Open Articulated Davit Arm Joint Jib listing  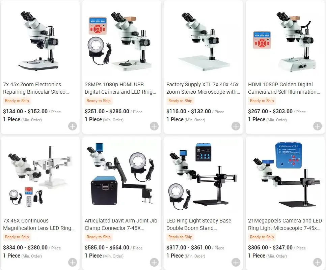(121, 224)
